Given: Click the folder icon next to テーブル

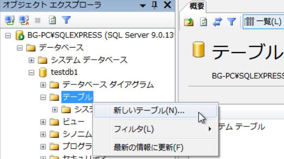Looking at the screenshot, I should pyautogui.click(x=54, y=97).
